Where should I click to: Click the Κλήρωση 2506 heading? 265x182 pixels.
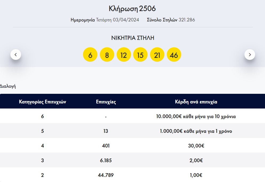pyautogui.click(x=132, y=9)
